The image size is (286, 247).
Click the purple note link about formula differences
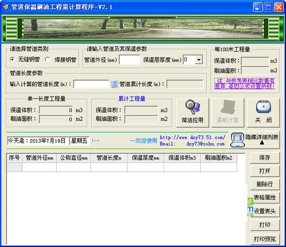click(x=245, y=84)
